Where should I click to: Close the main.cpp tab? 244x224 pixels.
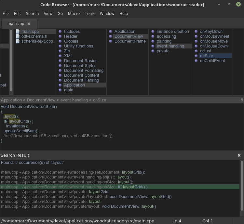pyautogui.click(x=29, y=24)
